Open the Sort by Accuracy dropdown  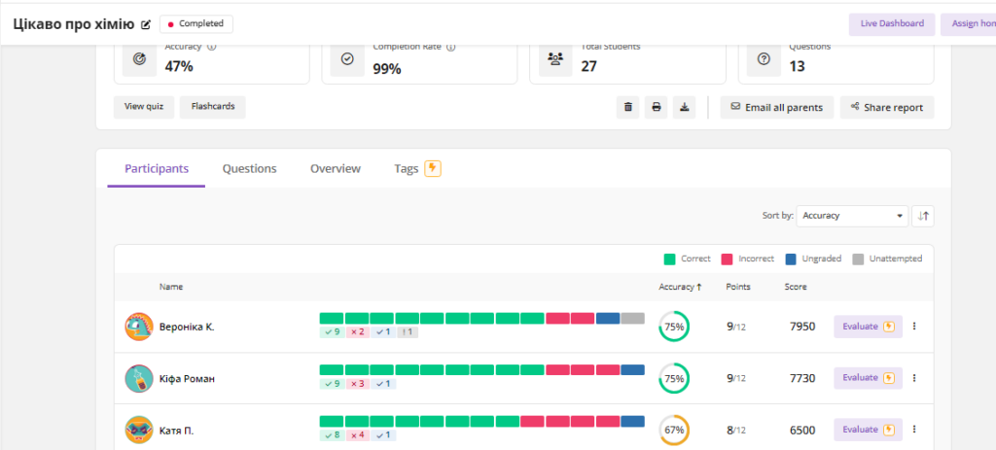click(x=851, y=216)
